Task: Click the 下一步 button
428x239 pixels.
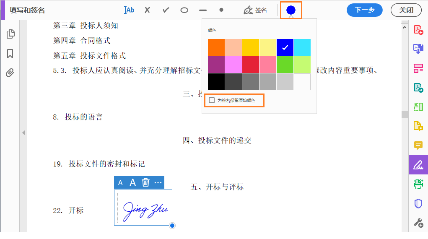Action: (365, 10)
